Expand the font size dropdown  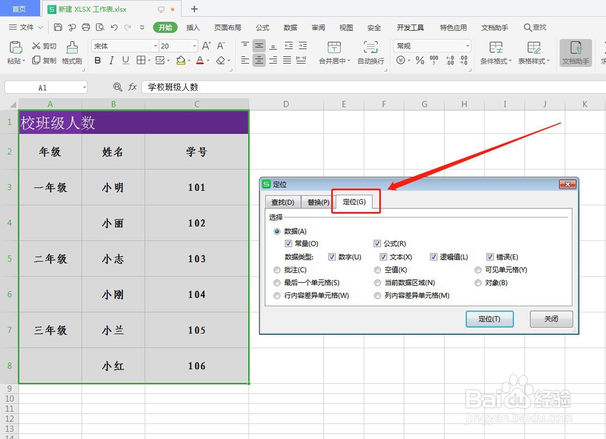pyautogui.click(x=195, y=45)
